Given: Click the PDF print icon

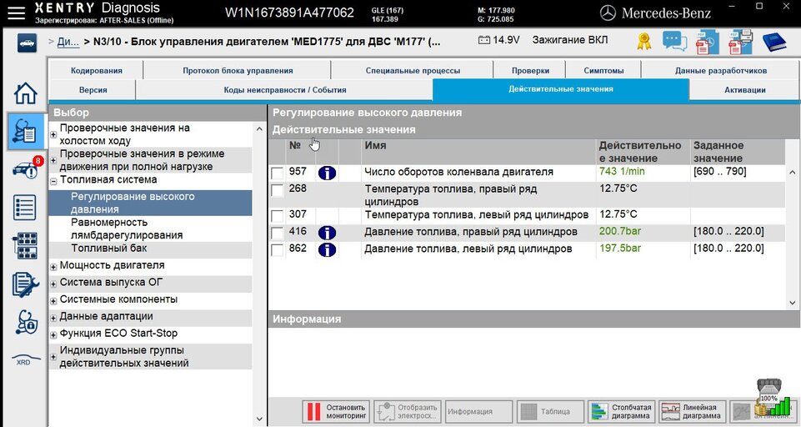Looking at the screenshot, I should (x=739, y=42).
